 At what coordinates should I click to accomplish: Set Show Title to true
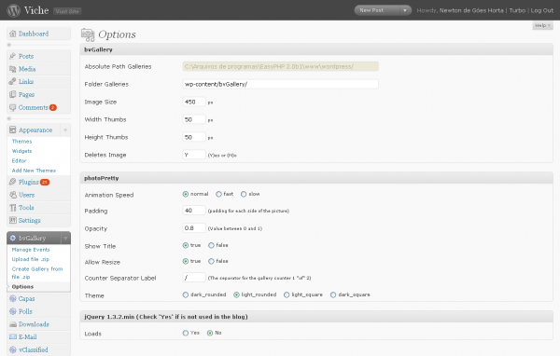tap(186, 245)
